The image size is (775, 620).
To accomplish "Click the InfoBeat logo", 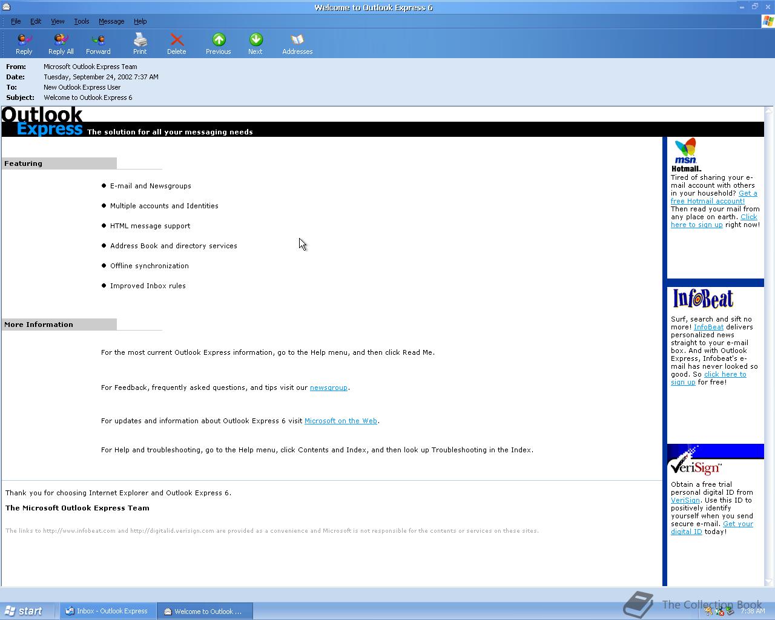I will pyautogui.click(x=703, y=298).
